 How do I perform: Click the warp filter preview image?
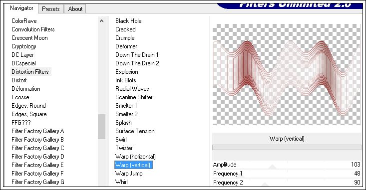click(x=287, y=74)
